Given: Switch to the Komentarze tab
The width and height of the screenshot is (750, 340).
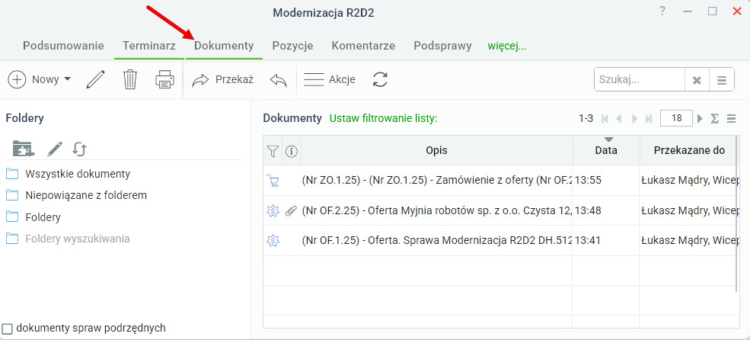Looking at the screenshot, I should click(363, 46).
